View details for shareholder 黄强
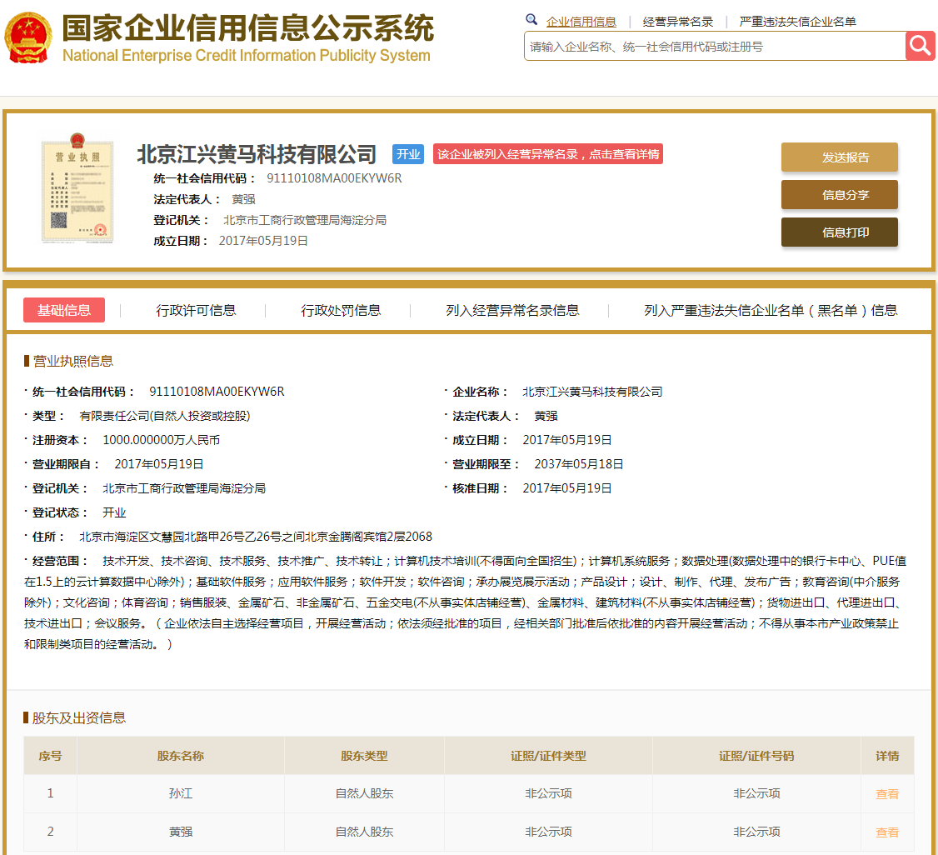 886,832
